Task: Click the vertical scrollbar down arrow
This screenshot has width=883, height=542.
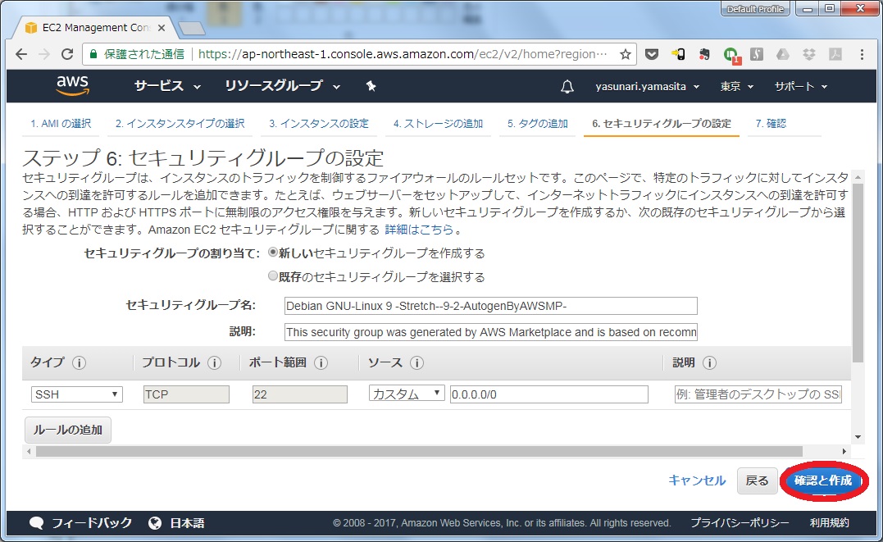Action: coord(858,437)
